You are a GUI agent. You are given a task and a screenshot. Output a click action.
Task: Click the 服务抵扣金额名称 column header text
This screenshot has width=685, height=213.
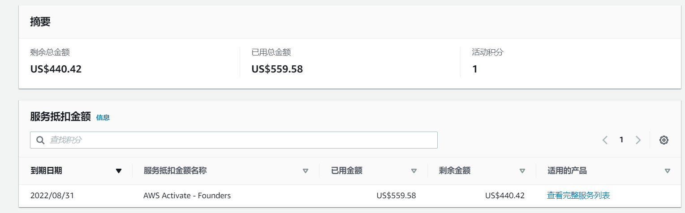coord(175,170)
